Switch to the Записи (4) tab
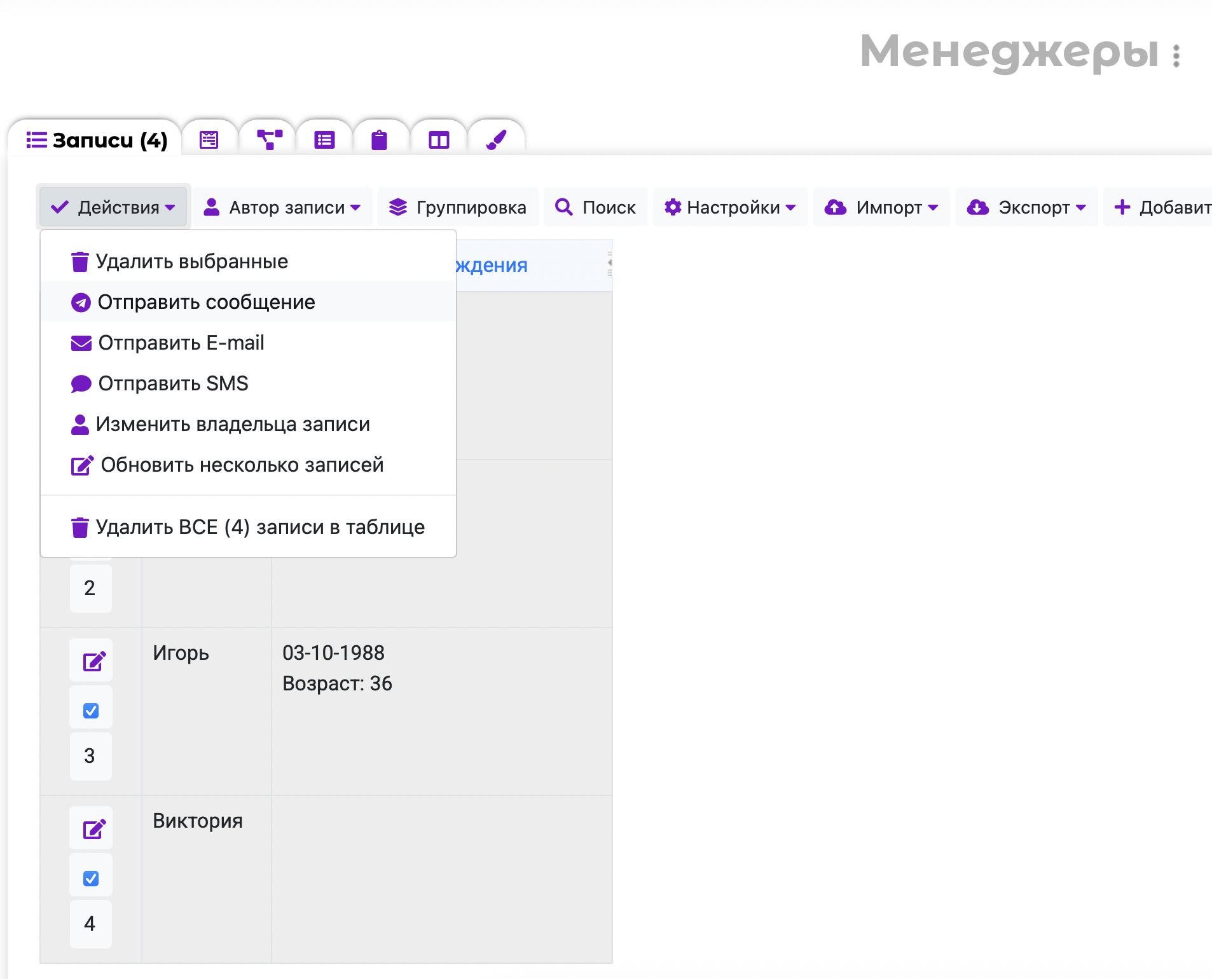The height and width of the screenshot is (979, 1212). pyautogui.click(x=97, y=140)
